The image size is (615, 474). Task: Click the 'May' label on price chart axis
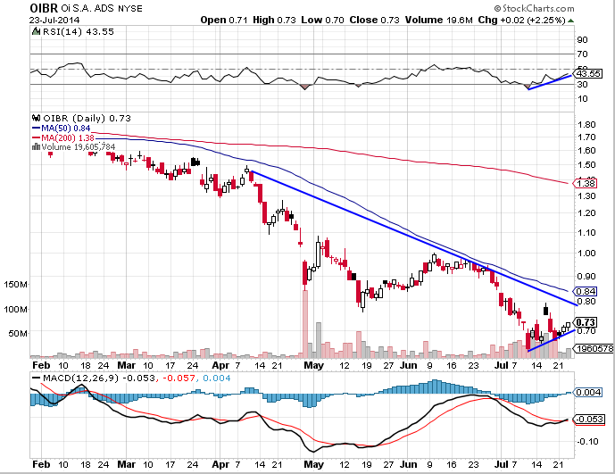pos(314,365)
